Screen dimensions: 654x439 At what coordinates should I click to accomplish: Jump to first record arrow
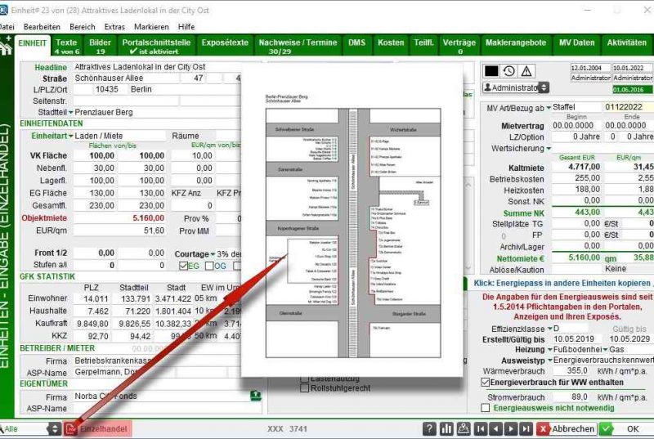tap(481, 428)
